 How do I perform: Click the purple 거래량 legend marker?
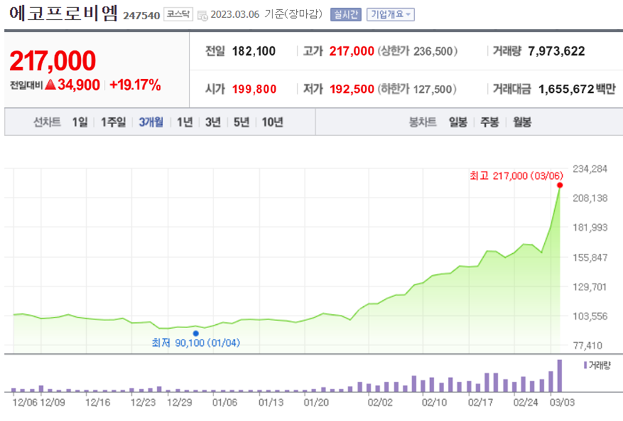(x=585, y=365)
